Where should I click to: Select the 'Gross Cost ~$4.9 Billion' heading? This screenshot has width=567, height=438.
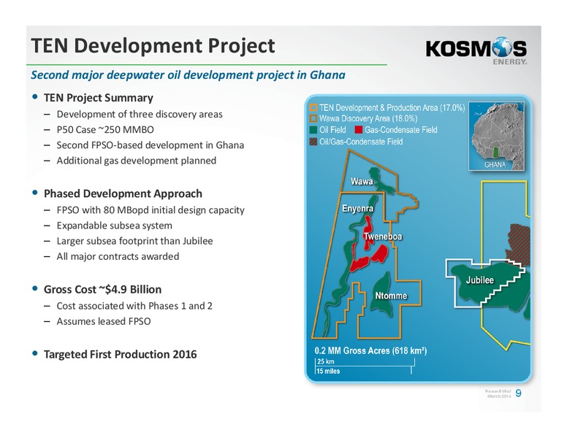pos(103,290)
